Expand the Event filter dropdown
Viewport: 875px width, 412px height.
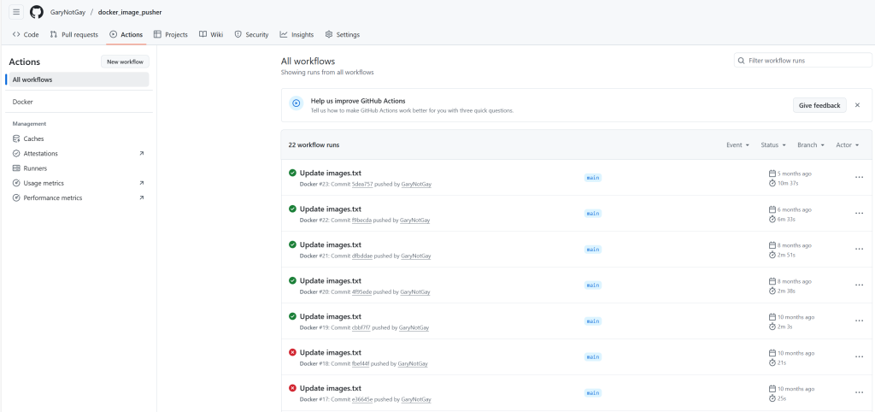click(x=737, y=145)
